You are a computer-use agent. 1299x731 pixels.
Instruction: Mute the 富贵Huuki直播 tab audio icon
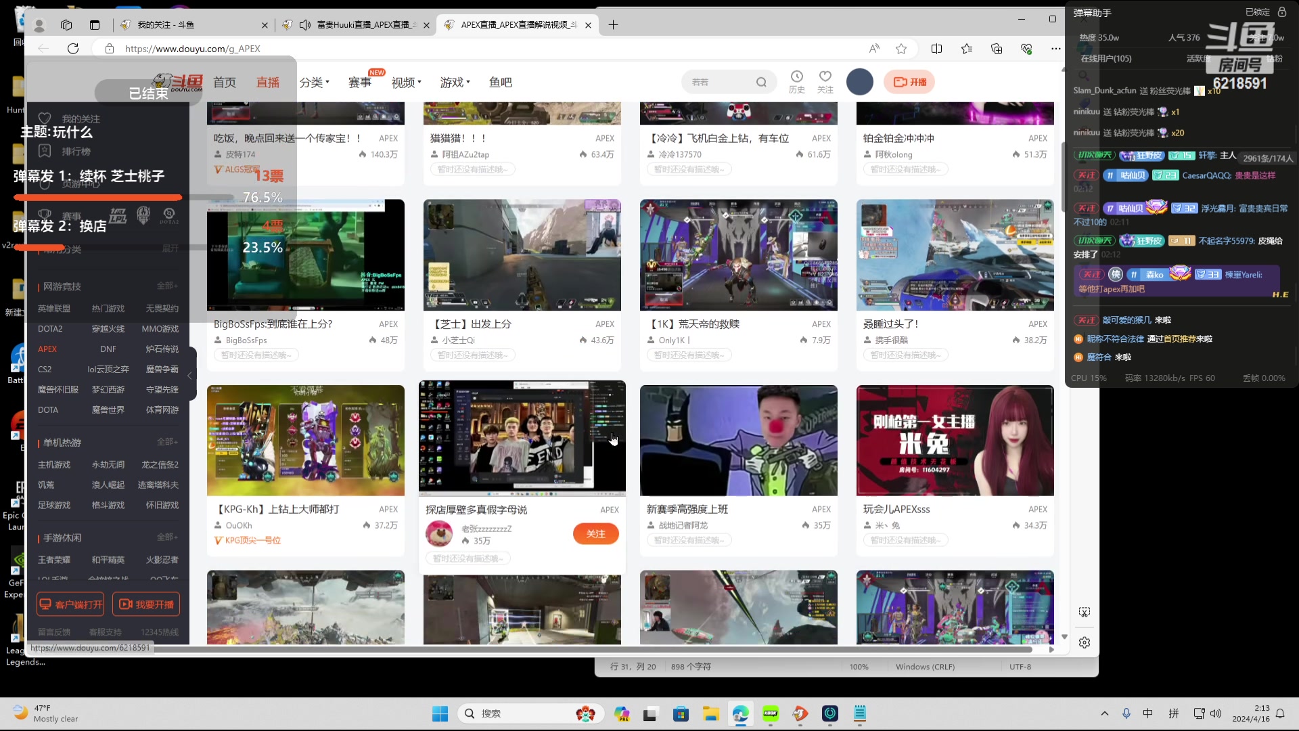tap(304, 25)
